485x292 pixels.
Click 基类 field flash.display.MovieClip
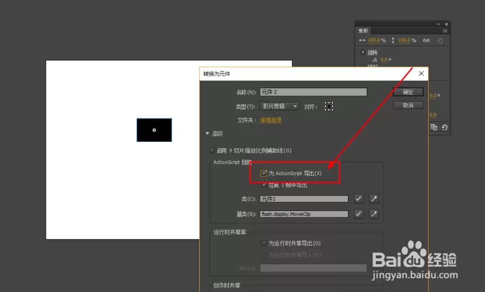pos(304,214)
